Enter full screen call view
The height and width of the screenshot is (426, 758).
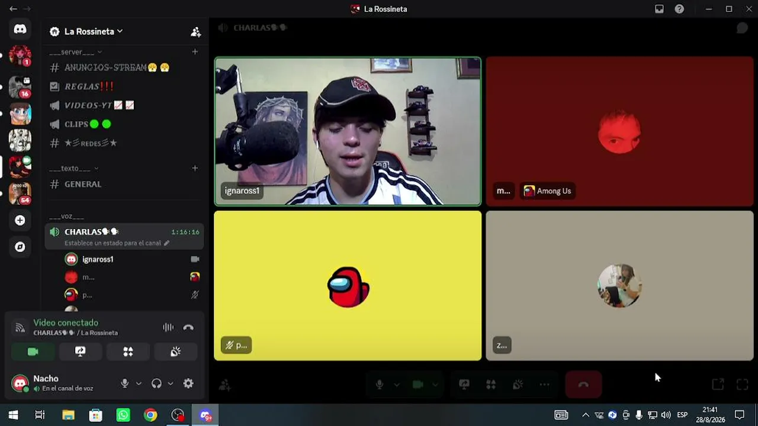point(742,385)
